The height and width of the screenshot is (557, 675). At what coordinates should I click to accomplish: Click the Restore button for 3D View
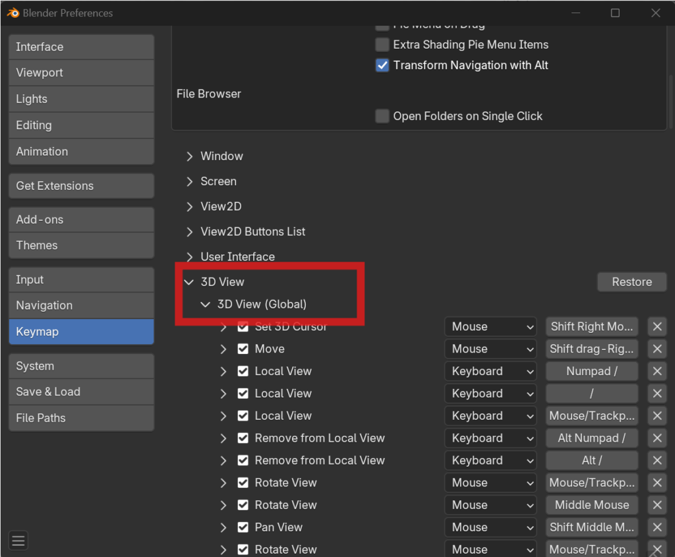pos(631,282)
